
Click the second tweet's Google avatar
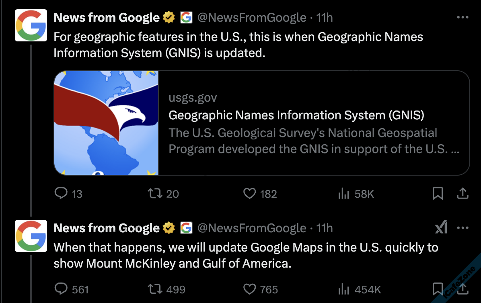tap(31, 235)
